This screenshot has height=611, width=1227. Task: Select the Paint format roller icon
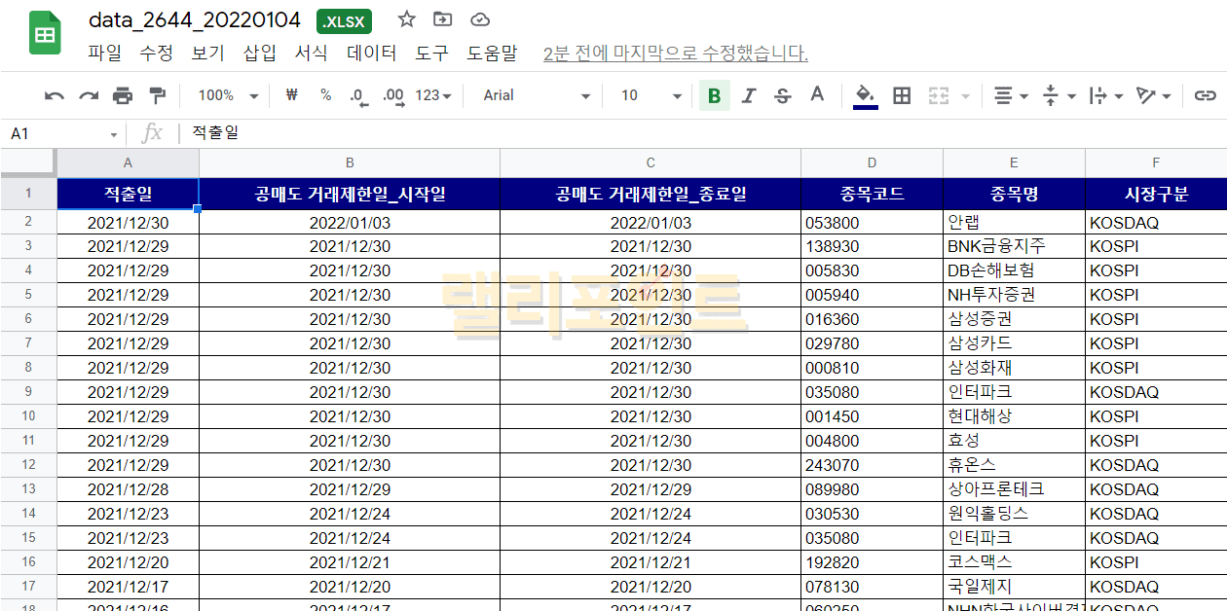coord(157,95)
